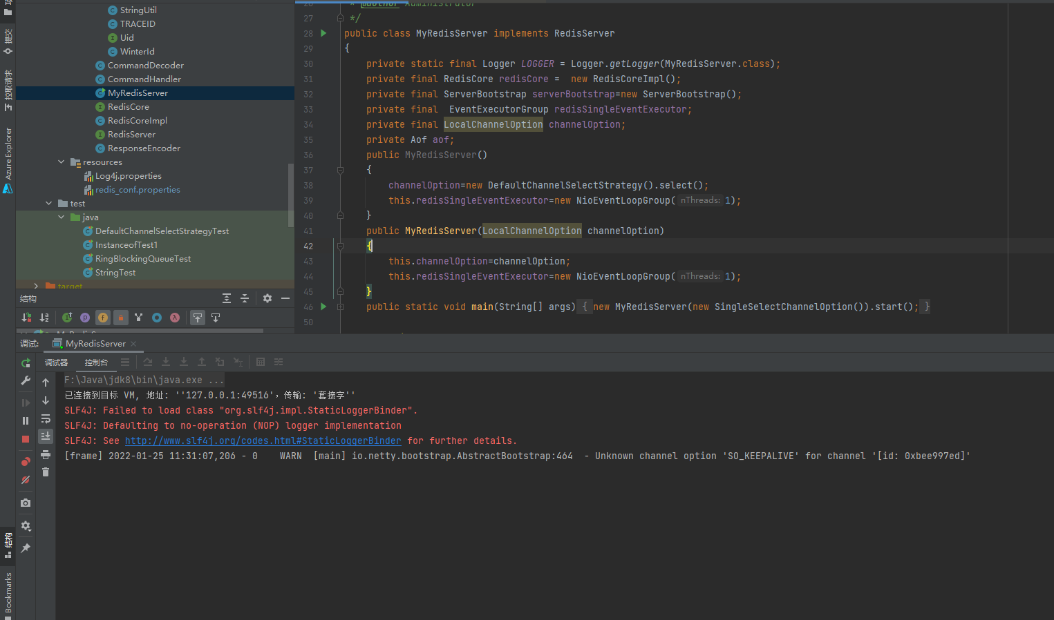1054x620 pixels.
Task: Open 结构 tool window button on left strip
Action: pos(8,545)
